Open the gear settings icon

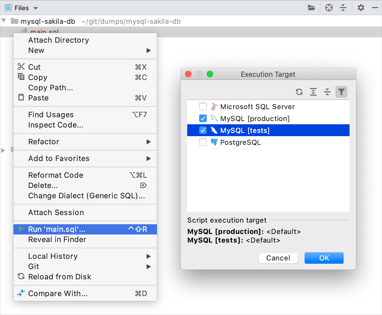(361, 8)
